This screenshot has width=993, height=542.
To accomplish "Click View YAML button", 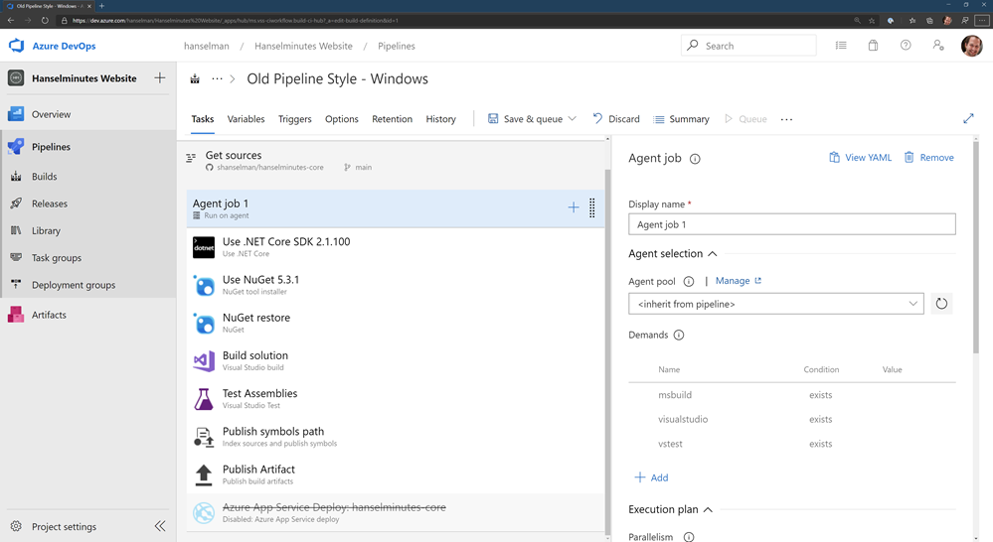I will click(860, 158).
